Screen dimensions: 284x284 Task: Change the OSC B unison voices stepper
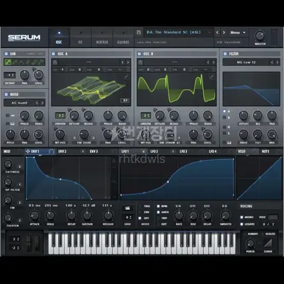(146, 115)
